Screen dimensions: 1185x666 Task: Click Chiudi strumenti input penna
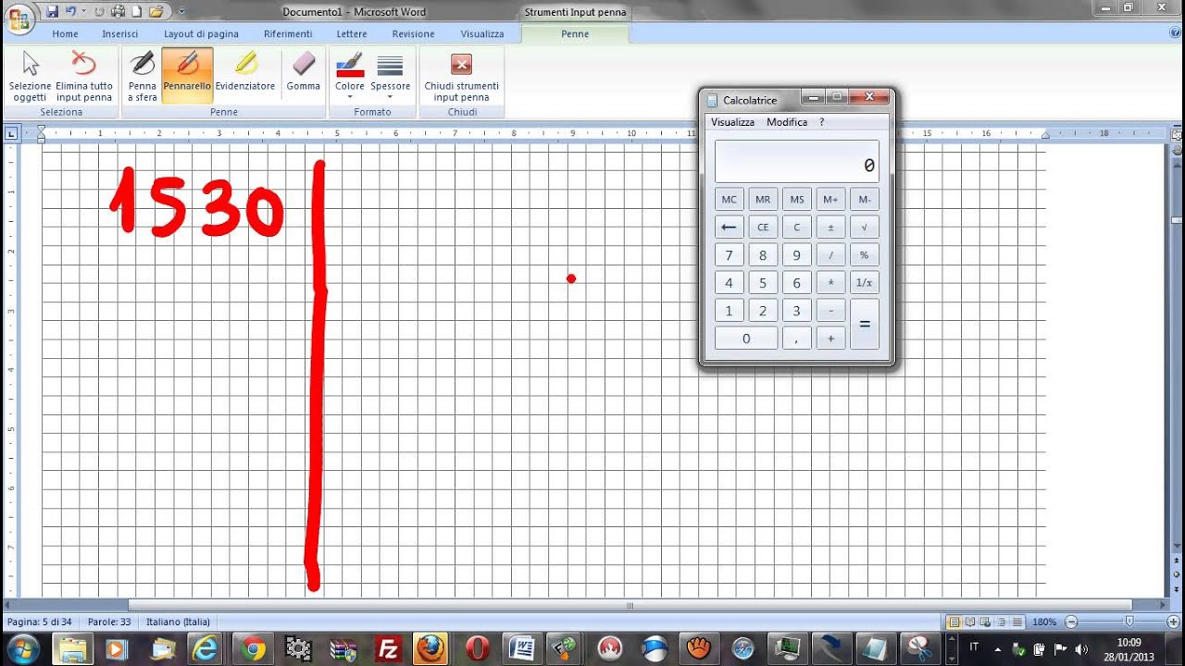pyautogui.click(x=461, y=77)
